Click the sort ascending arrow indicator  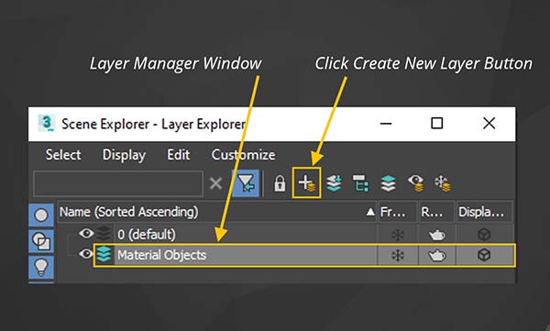coord(370,212)
